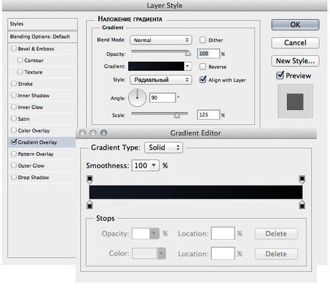This screenshot has height=293, width=330.
Task: Select the bottom-right color stop marker
Action: point(302,204)
